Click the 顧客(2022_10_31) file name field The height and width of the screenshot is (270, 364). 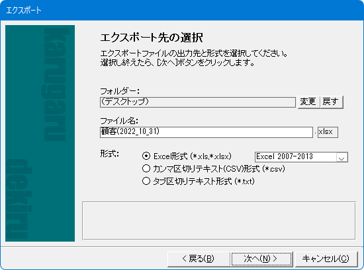click(206, 132)
